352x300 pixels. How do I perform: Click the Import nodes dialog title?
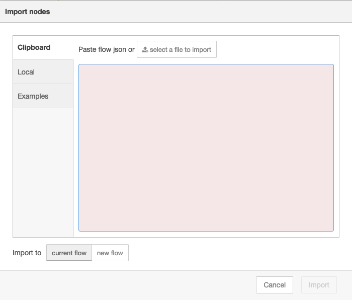coord(28,12)
